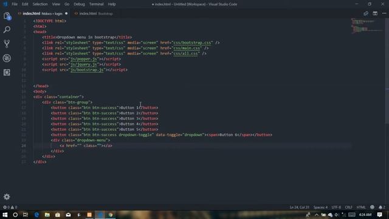Place cursor in the Button 6 line
The image size is (389, 219).
pyautogui.click(x=162, y=135)
